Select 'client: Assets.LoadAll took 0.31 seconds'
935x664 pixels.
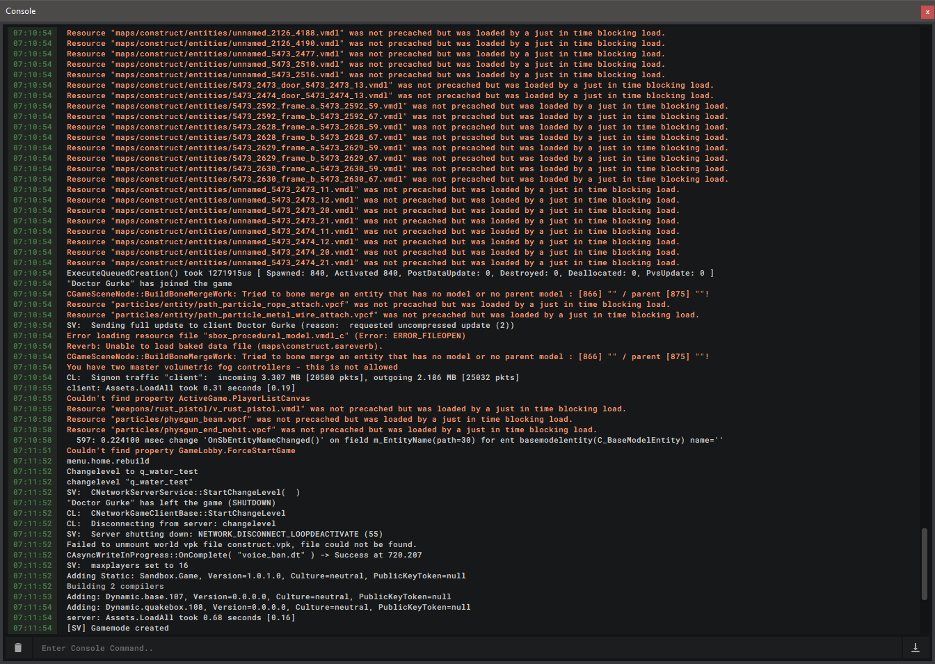click(181, 388)
